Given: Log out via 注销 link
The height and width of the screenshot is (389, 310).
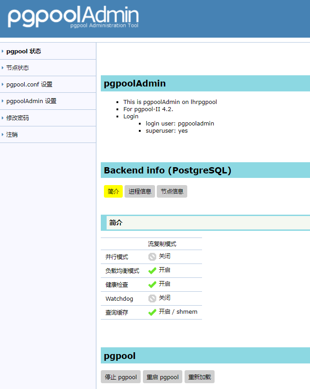Looking at the screenshot, I should 12,135.
